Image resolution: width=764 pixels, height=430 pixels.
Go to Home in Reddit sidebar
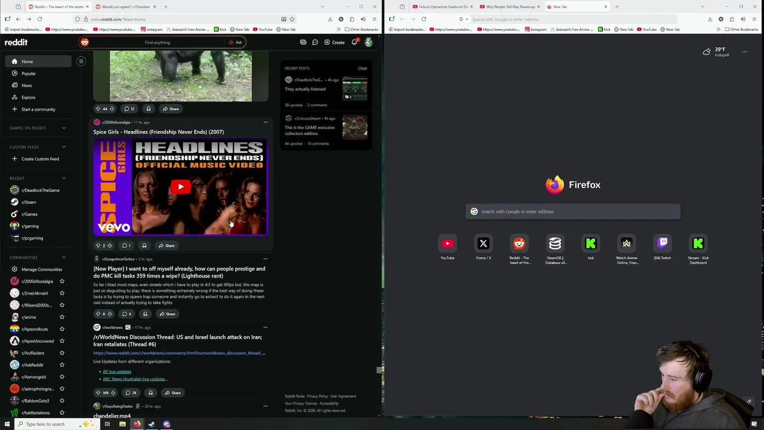38,62
